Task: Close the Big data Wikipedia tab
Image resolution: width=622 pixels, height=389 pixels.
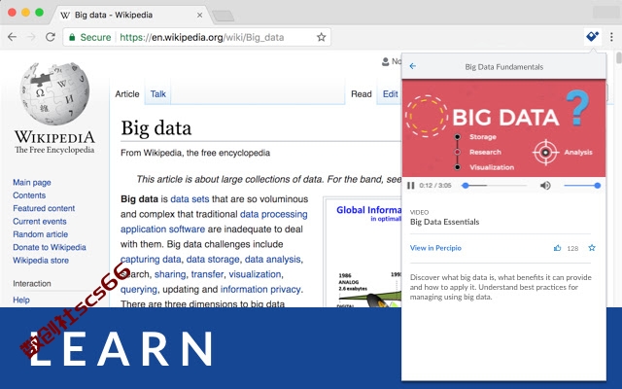Action: click(199, 16)
